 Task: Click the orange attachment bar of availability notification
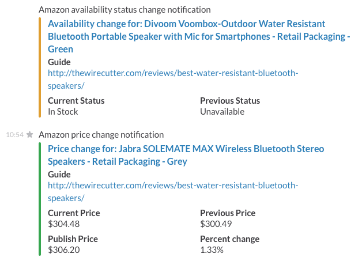(x=40, y=67)
